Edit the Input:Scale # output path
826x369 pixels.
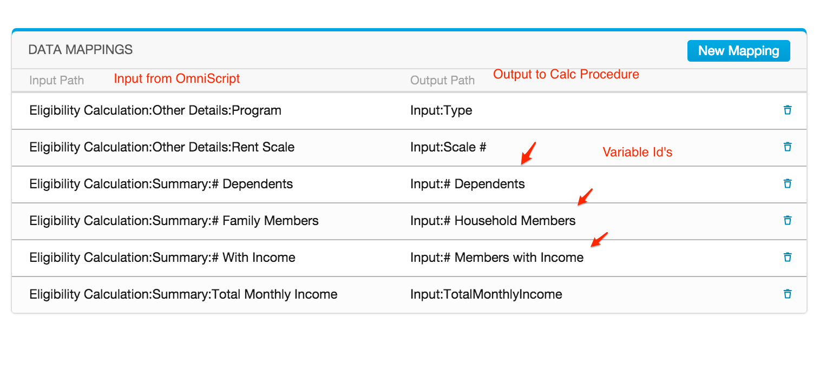tap(448, 147)
